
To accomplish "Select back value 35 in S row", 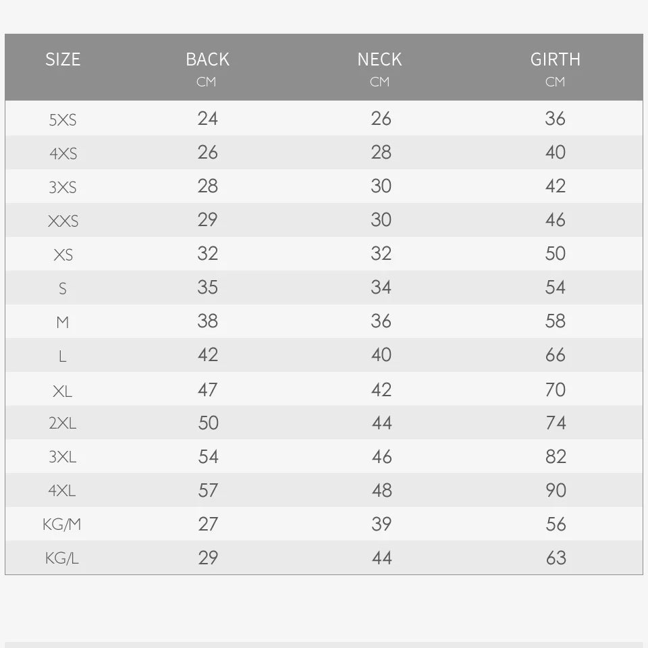I will [x=208, y=288].
